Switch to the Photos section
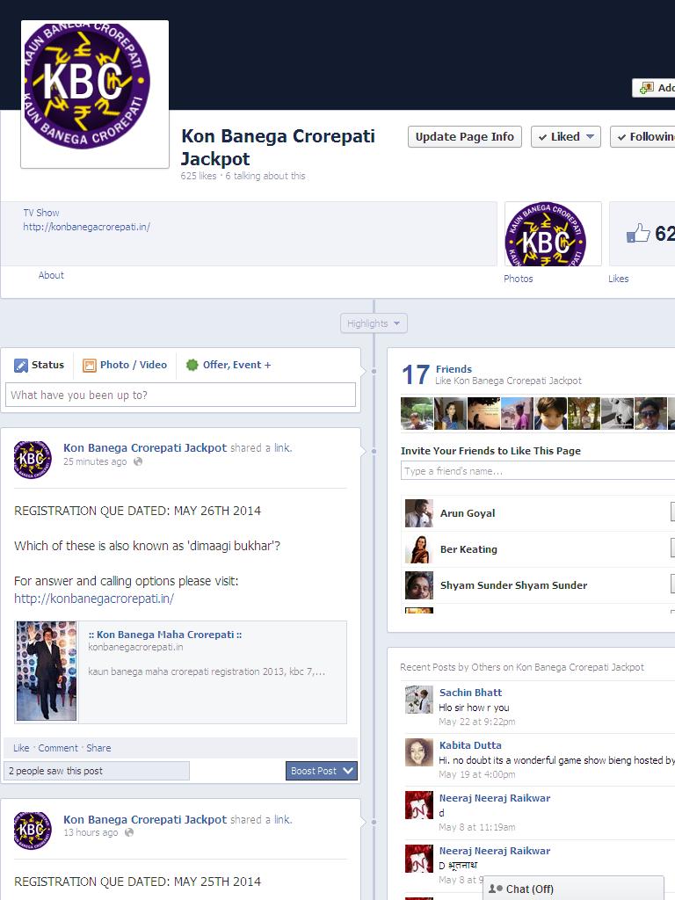The width and height of the screenshot is (675, 900). (x=519, y=279)
